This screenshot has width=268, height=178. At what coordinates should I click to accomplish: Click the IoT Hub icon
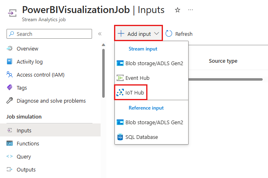tap(120, 92)
